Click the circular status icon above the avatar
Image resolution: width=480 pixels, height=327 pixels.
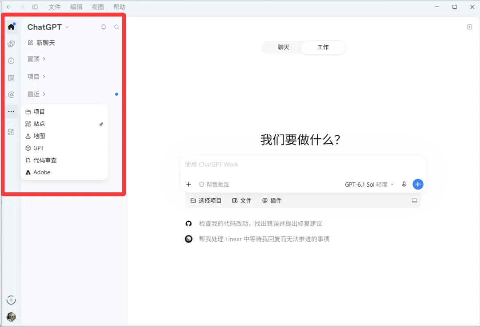[x=11, y=300]
